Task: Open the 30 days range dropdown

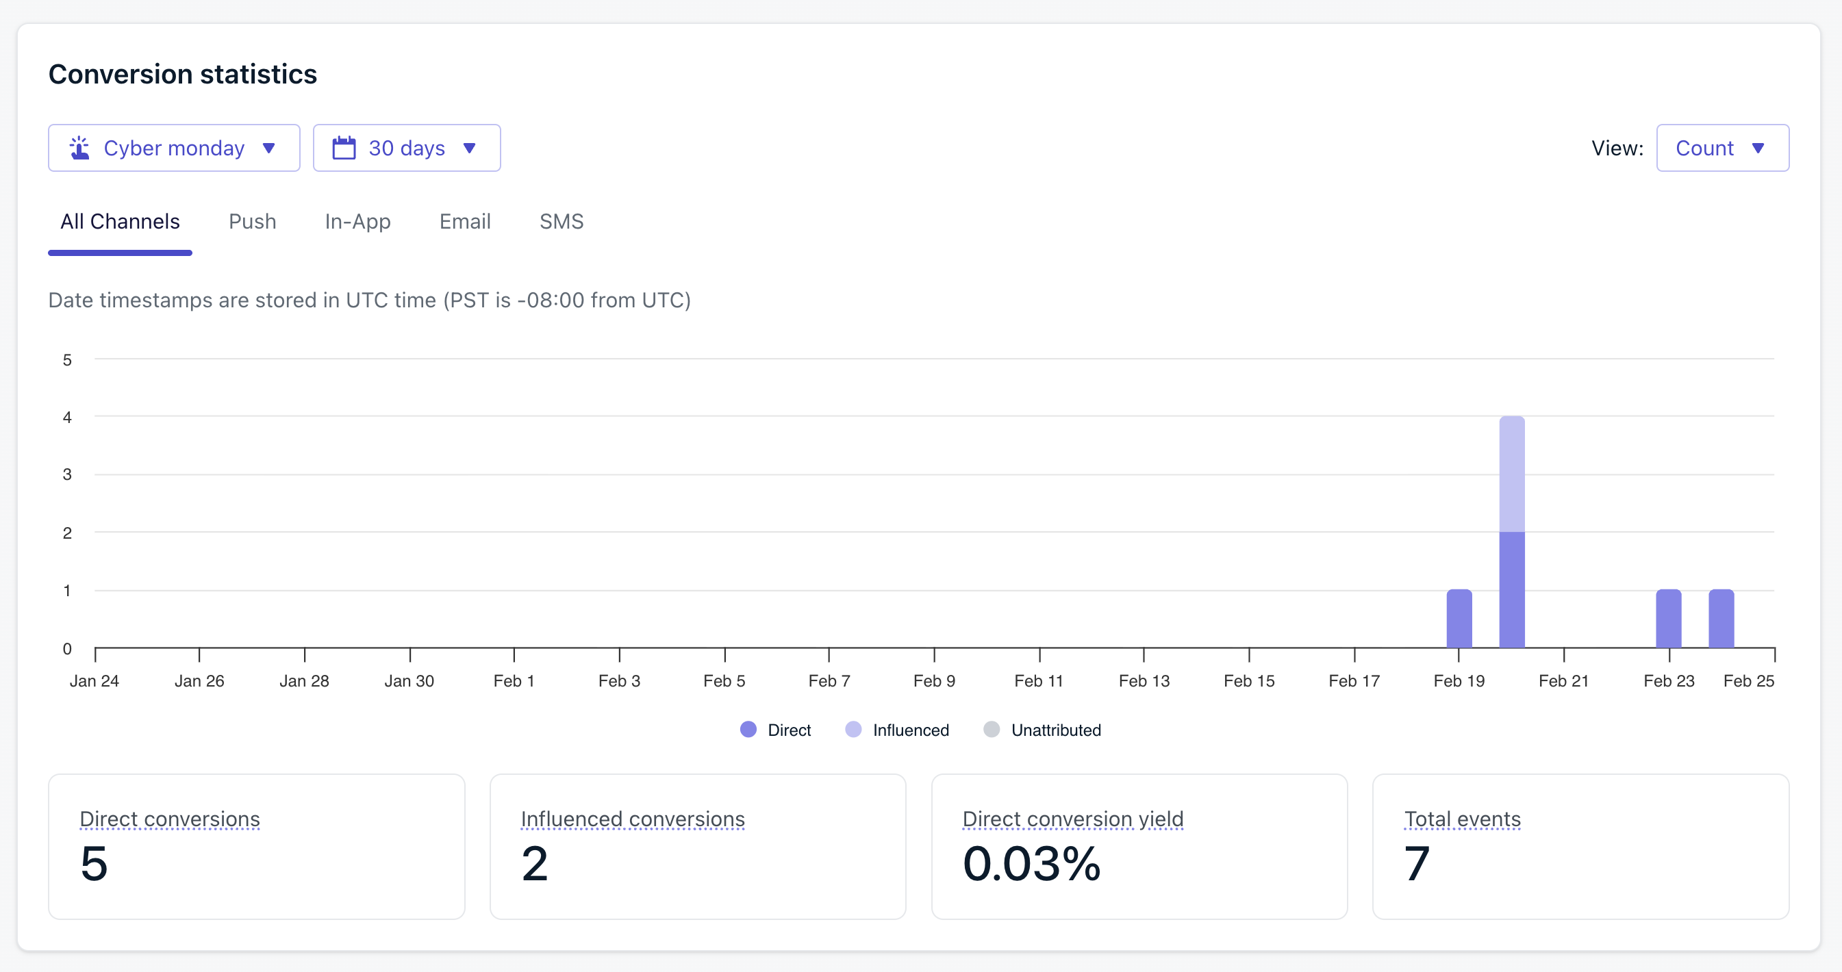Action: tap(406, 148)
